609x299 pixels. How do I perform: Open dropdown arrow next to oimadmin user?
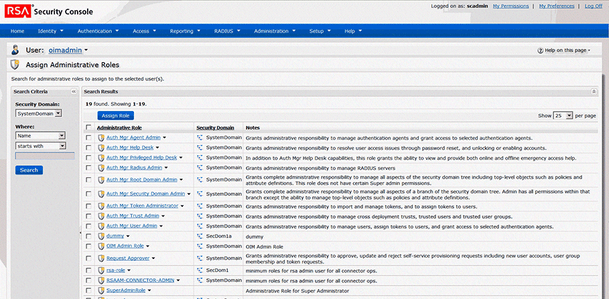(x=86, y=50)
